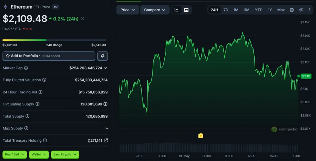Screen dimensions: 316x161
Task: Select the 3M time range tab
Action: point(247,10)
